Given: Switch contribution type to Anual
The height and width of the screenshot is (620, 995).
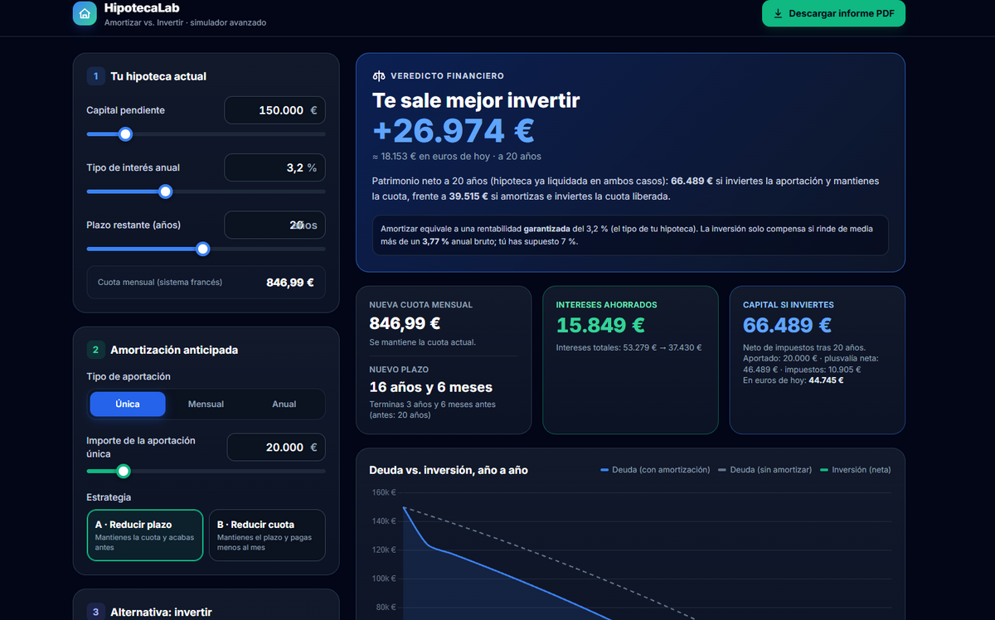Looking at the screenshot, I should tap(284, 404).
